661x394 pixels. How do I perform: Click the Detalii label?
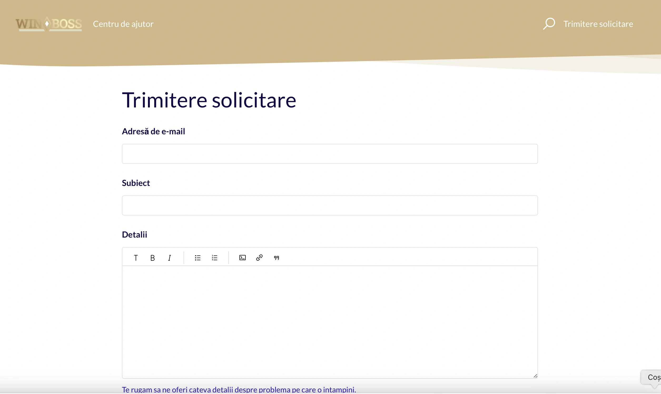[134, 234]
